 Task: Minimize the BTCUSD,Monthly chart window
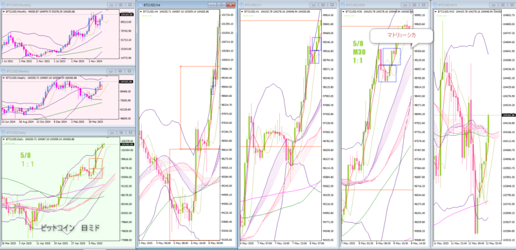[x=112, y=5]
